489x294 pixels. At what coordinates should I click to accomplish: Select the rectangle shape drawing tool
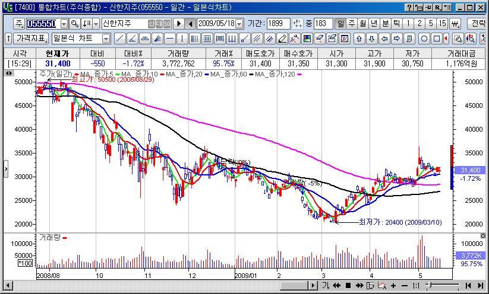437,39
